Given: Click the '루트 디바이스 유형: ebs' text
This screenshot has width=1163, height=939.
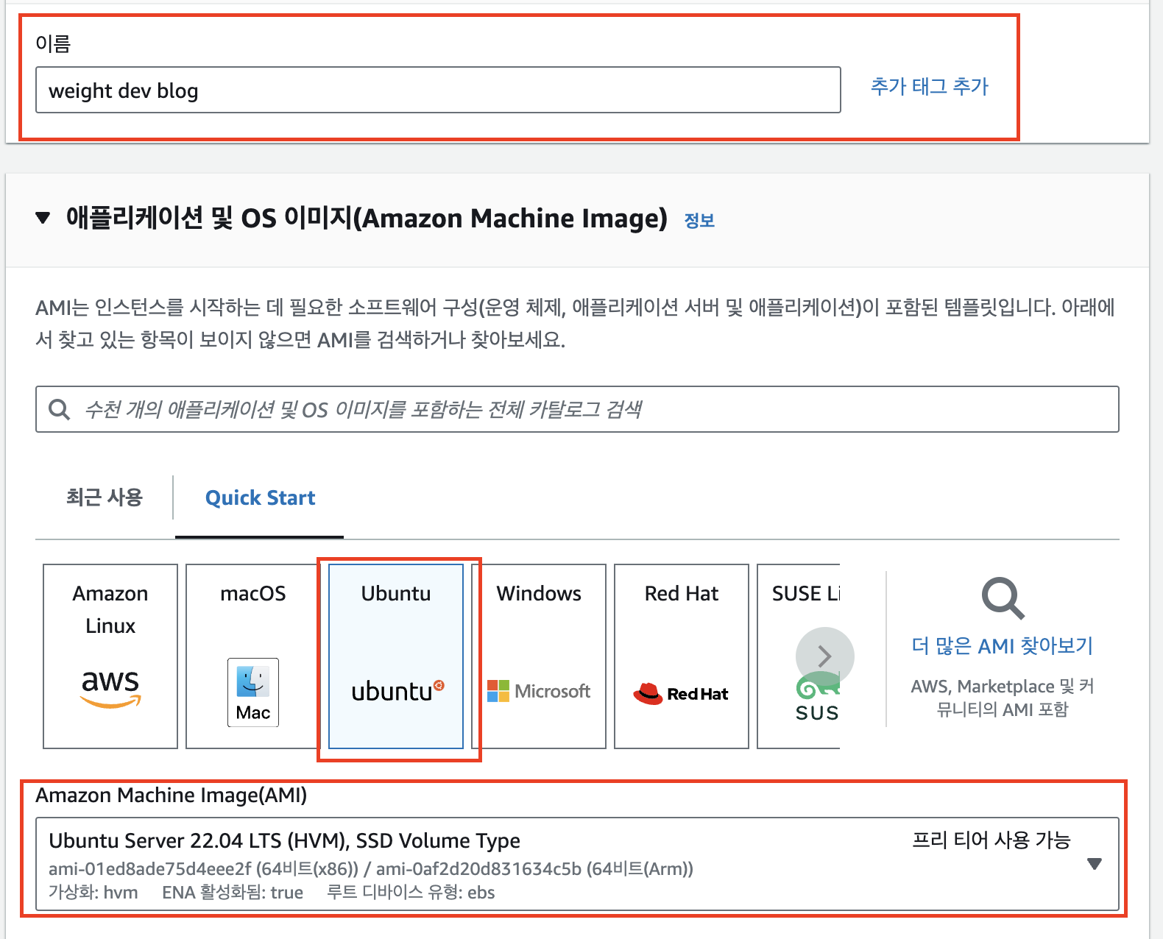Looking at the screenshot, I should (x=411, y=893).
